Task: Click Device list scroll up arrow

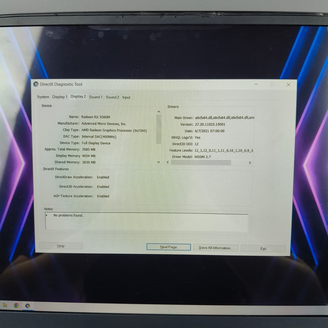Action: tap(159, 112)
